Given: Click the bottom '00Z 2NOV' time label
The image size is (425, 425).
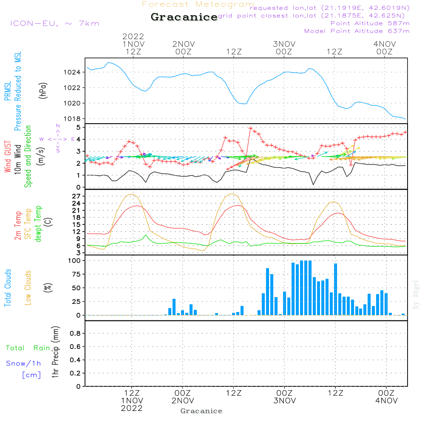Looking at the screenshot, I should click(x=183, y=397).
